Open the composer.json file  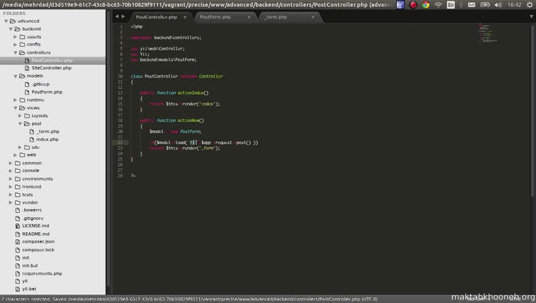point(39,242)
